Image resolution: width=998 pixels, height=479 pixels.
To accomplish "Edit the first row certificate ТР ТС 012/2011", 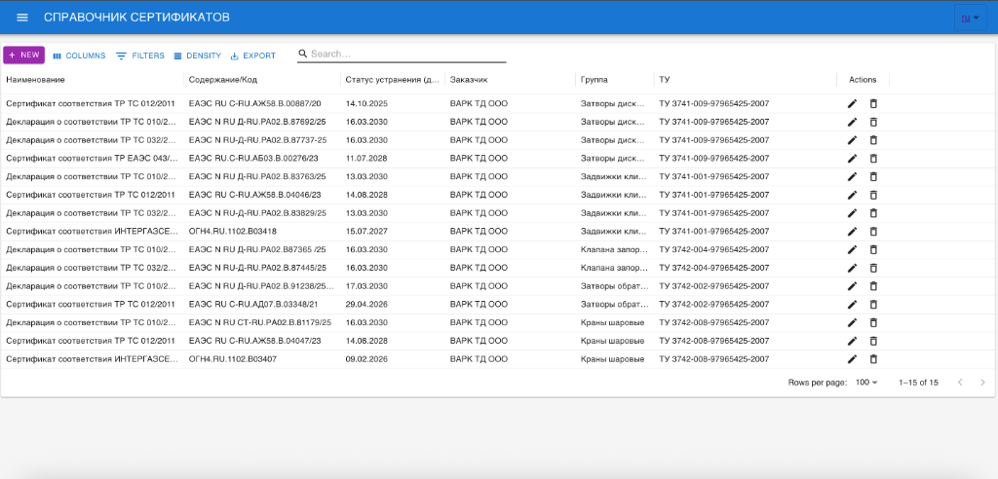I will coord(852,103).
